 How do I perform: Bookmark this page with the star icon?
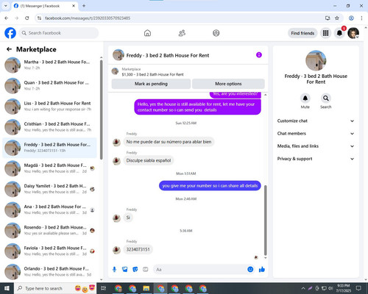click(x=337, y=18)
